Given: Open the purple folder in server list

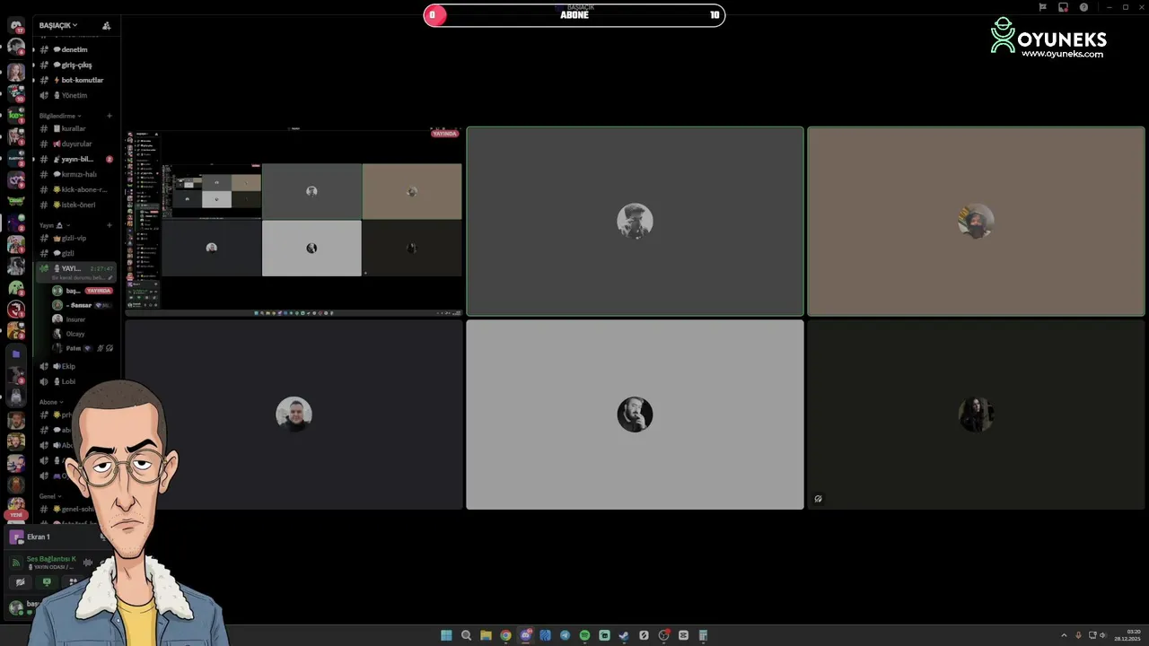Looking at the screenshot, I should (16, 354).
